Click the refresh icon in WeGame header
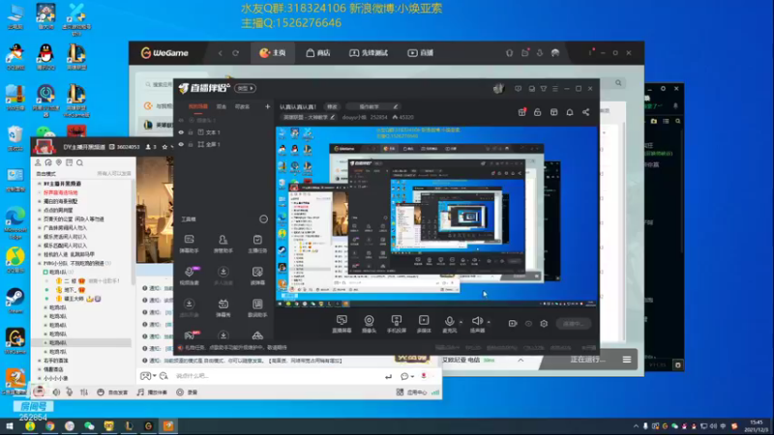 click(235, 53)
